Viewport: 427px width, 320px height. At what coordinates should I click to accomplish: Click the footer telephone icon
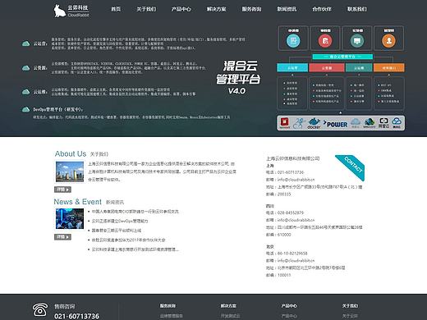click(x=40, y=310)
